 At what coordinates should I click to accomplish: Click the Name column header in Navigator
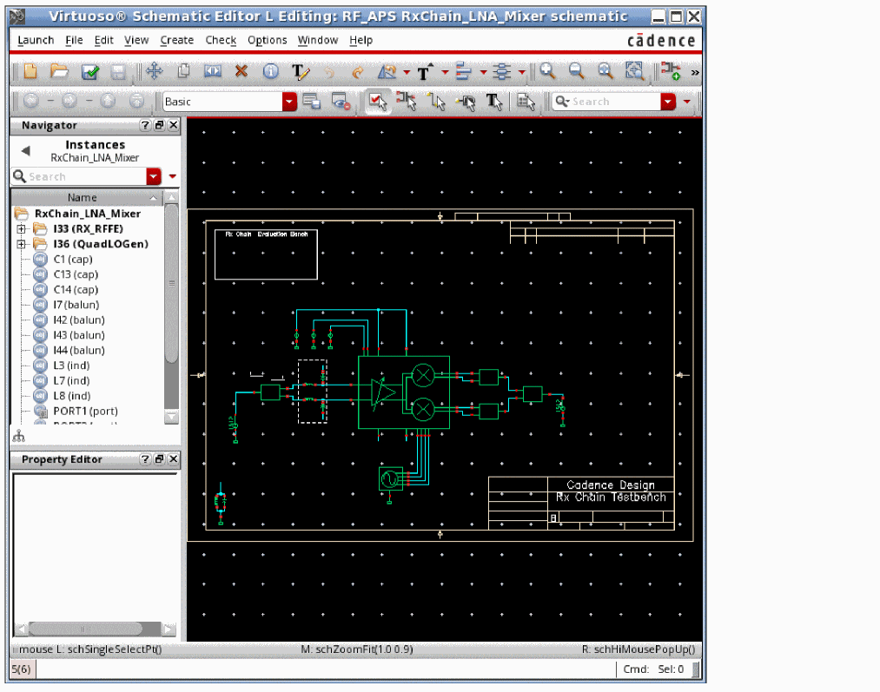click(83, 197)
